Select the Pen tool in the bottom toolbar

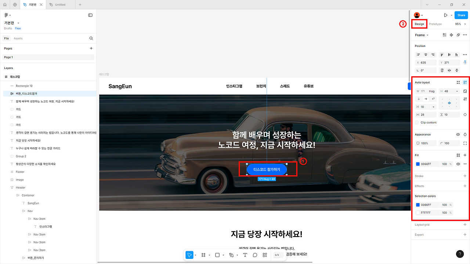(x=231, y=255)
